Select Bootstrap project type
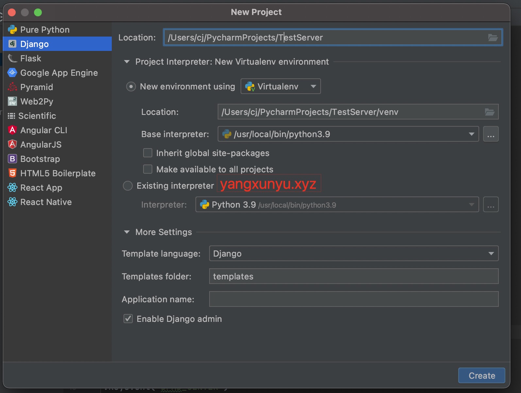521x393 pixels. (x=58, y=159)
